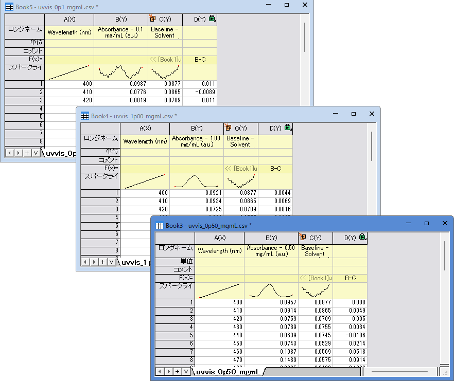Click the Book5 workbook window icon

tap(9, 7)
